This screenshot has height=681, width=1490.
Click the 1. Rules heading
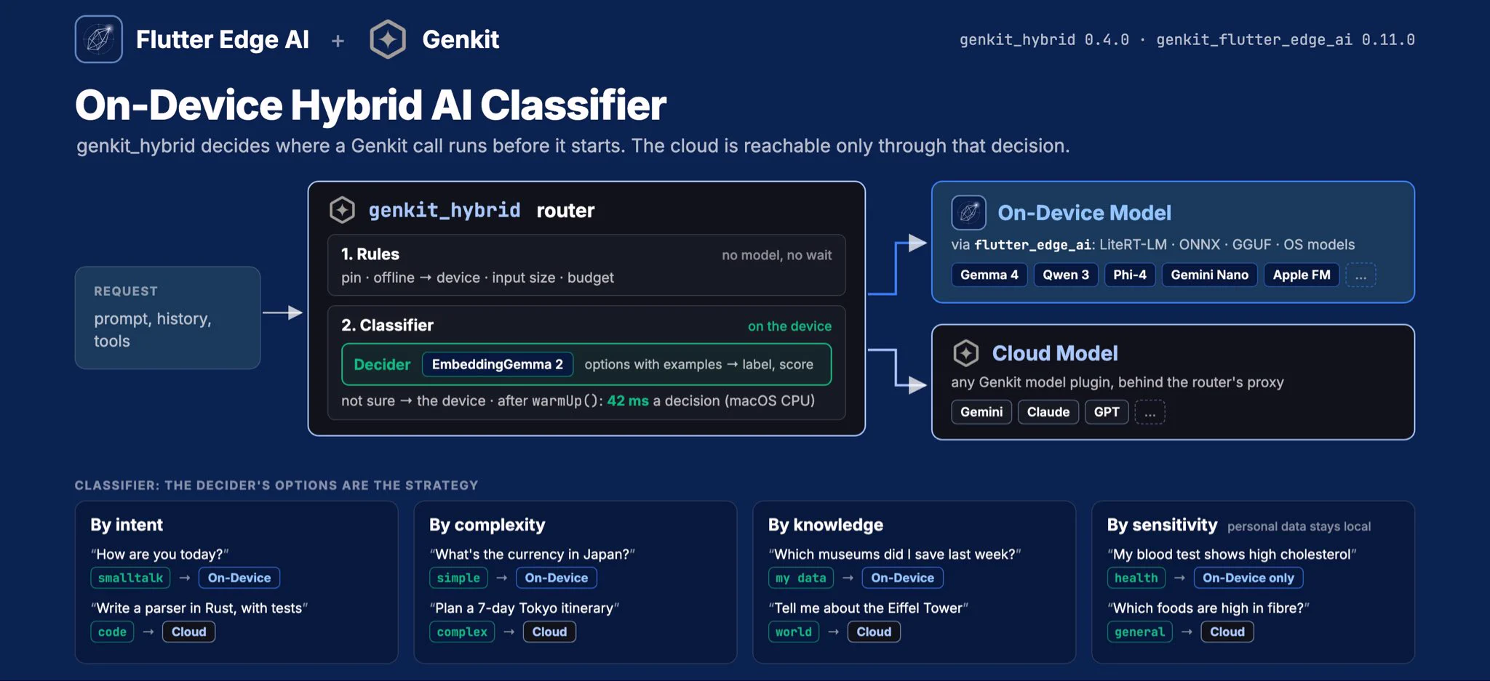tap(370, 254)
